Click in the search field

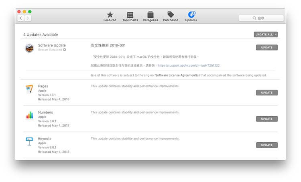pyautogui.click(x=261, y=18)
